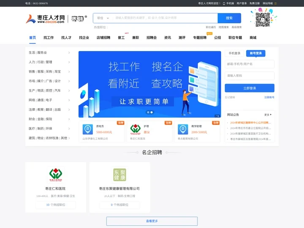304x228 pixels.
Task: Click 高级搜索 link
Action: tap(236, 27)
